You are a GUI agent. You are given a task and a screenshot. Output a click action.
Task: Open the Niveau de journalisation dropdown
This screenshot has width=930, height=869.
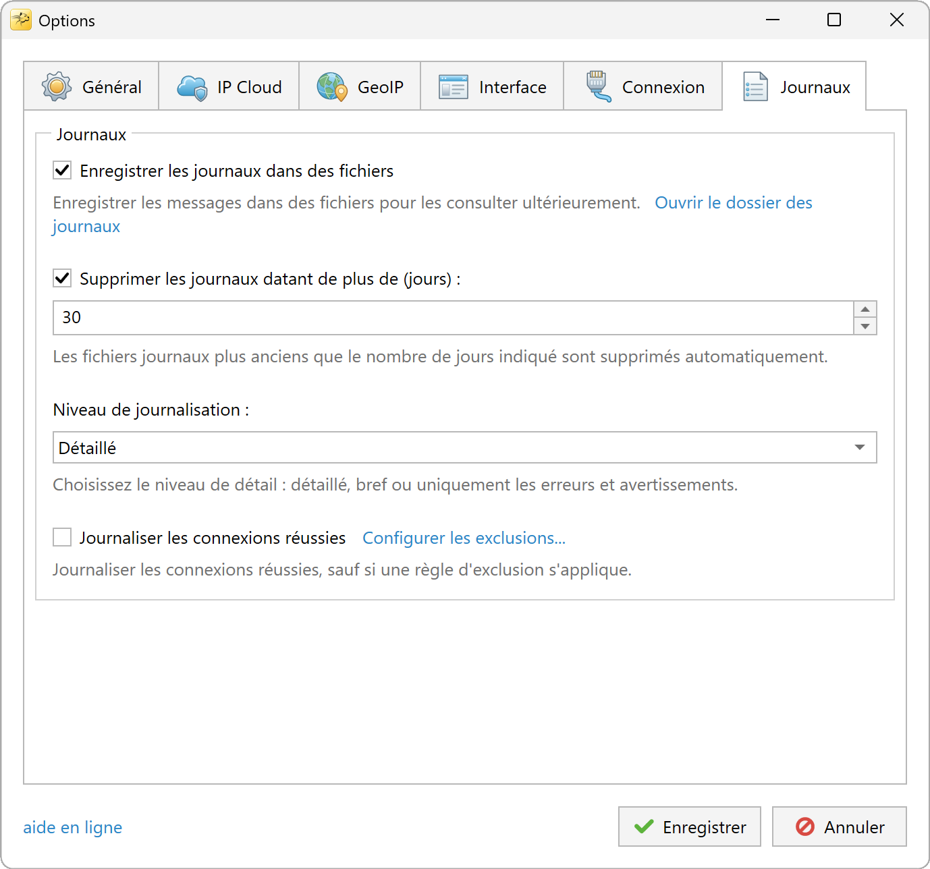[x=465, y=447]
